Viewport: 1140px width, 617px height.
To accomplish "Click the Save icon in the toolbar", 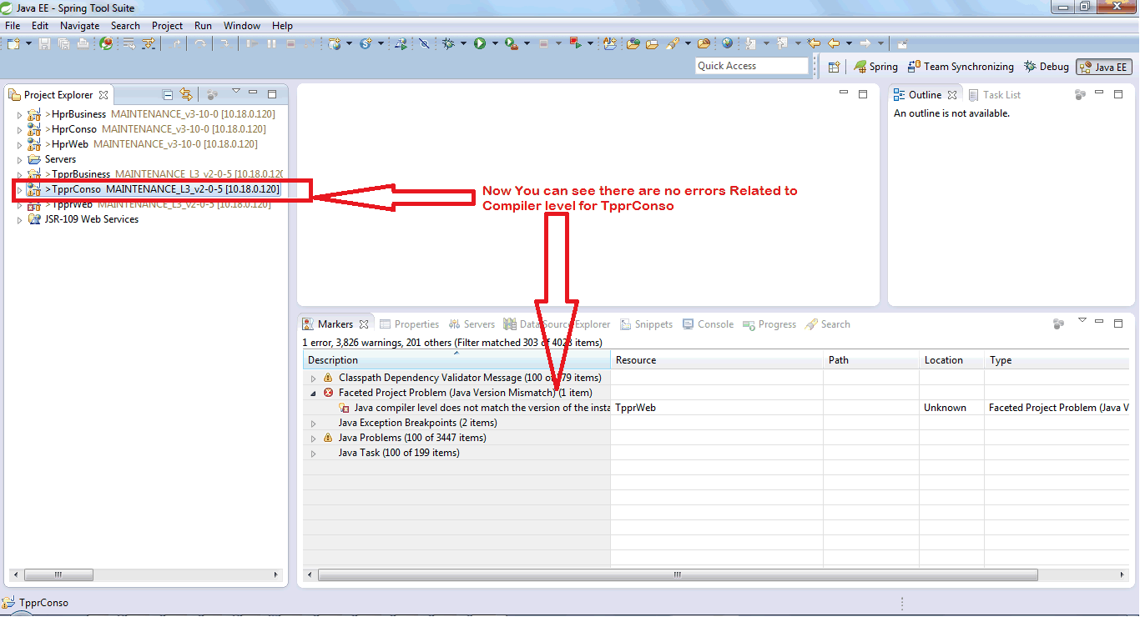I will tap(43, 43).
